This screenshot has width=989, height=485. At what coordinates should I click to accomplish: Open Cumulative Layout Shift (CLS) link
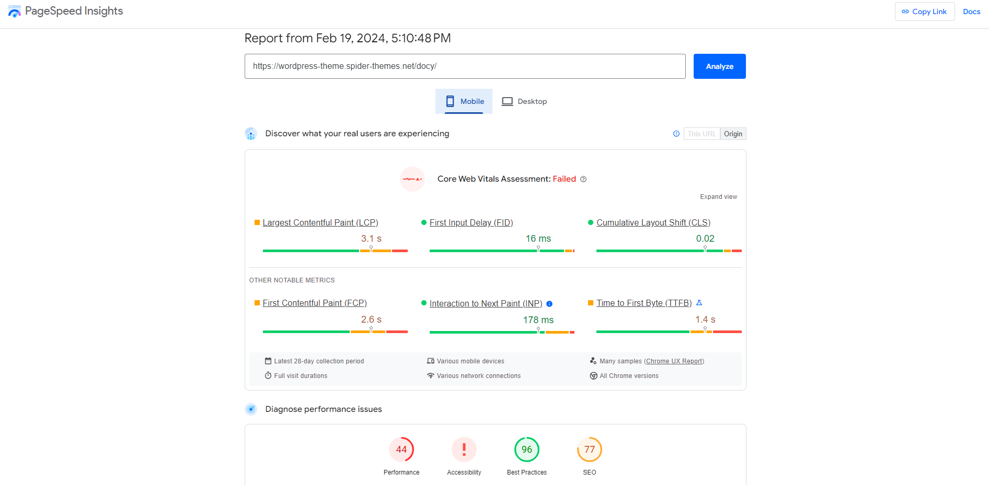[653, 222]
